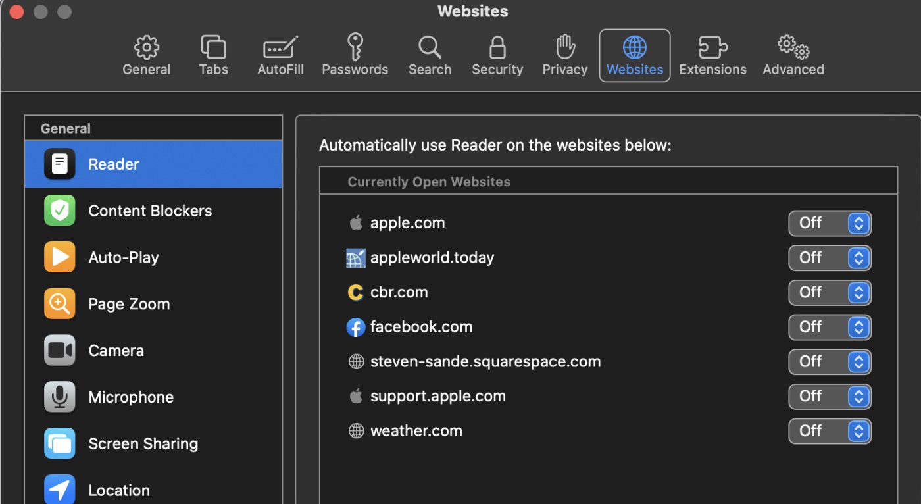Click the cbr.com favicon
Viewport: 921px width, 504px height.
[x=356, y=292]
